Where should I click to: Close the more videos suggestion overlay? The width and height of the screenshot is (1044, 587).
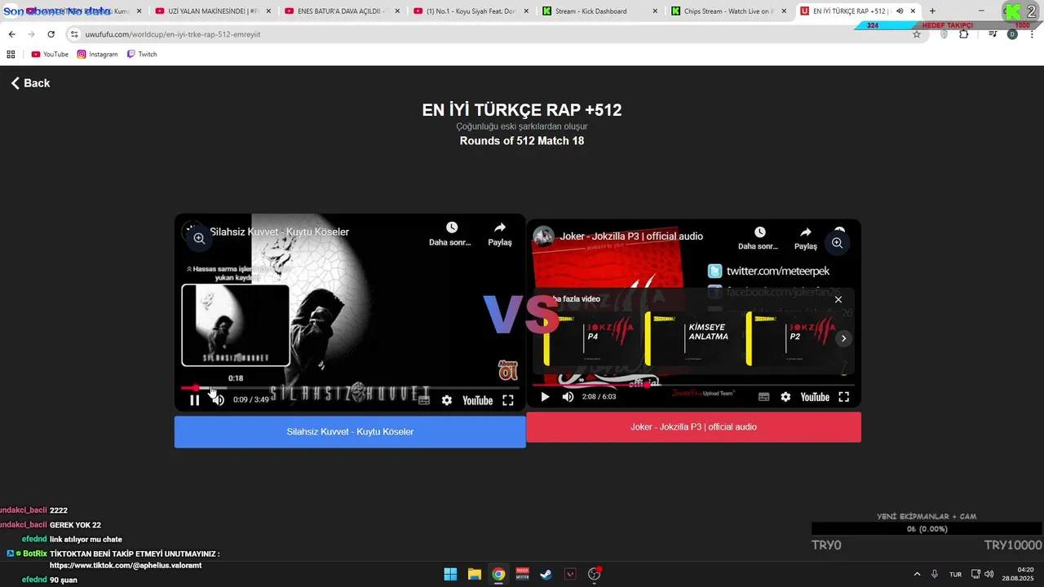tap(838, 299)
